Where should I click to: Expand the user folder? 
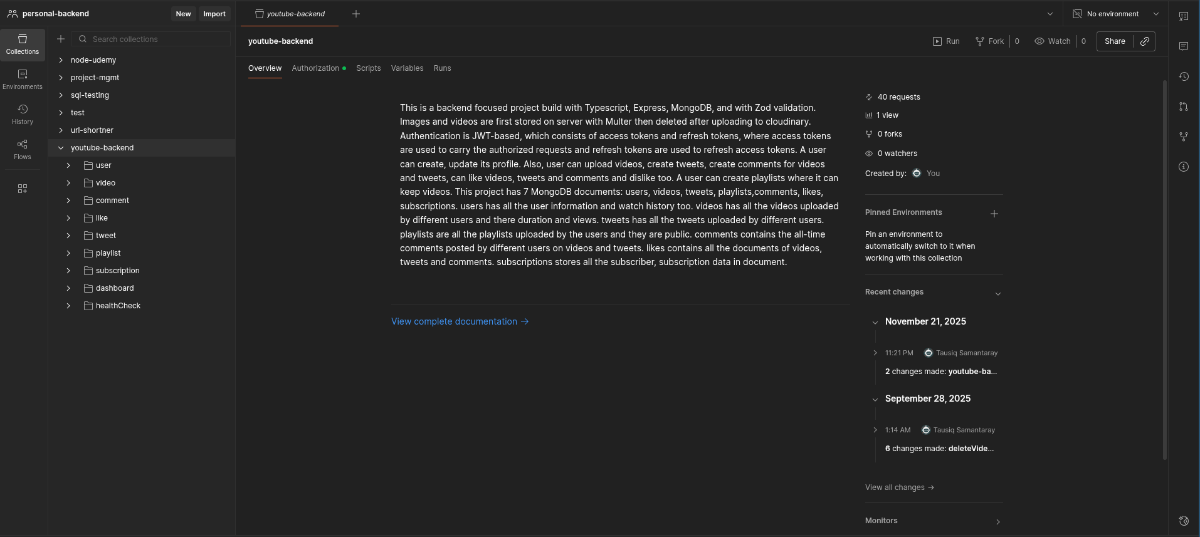click(68, 165)
